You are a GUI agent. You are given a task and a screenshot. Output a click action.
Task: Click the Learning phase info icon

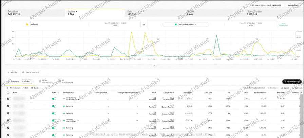[x=78, y=120]
